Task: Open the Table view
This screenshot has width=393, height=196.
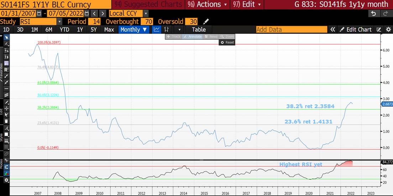Action: 199,29
